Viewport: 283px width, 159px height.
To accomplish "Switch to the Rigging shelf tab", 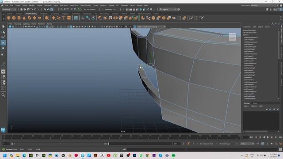I will tap(65, 14).
